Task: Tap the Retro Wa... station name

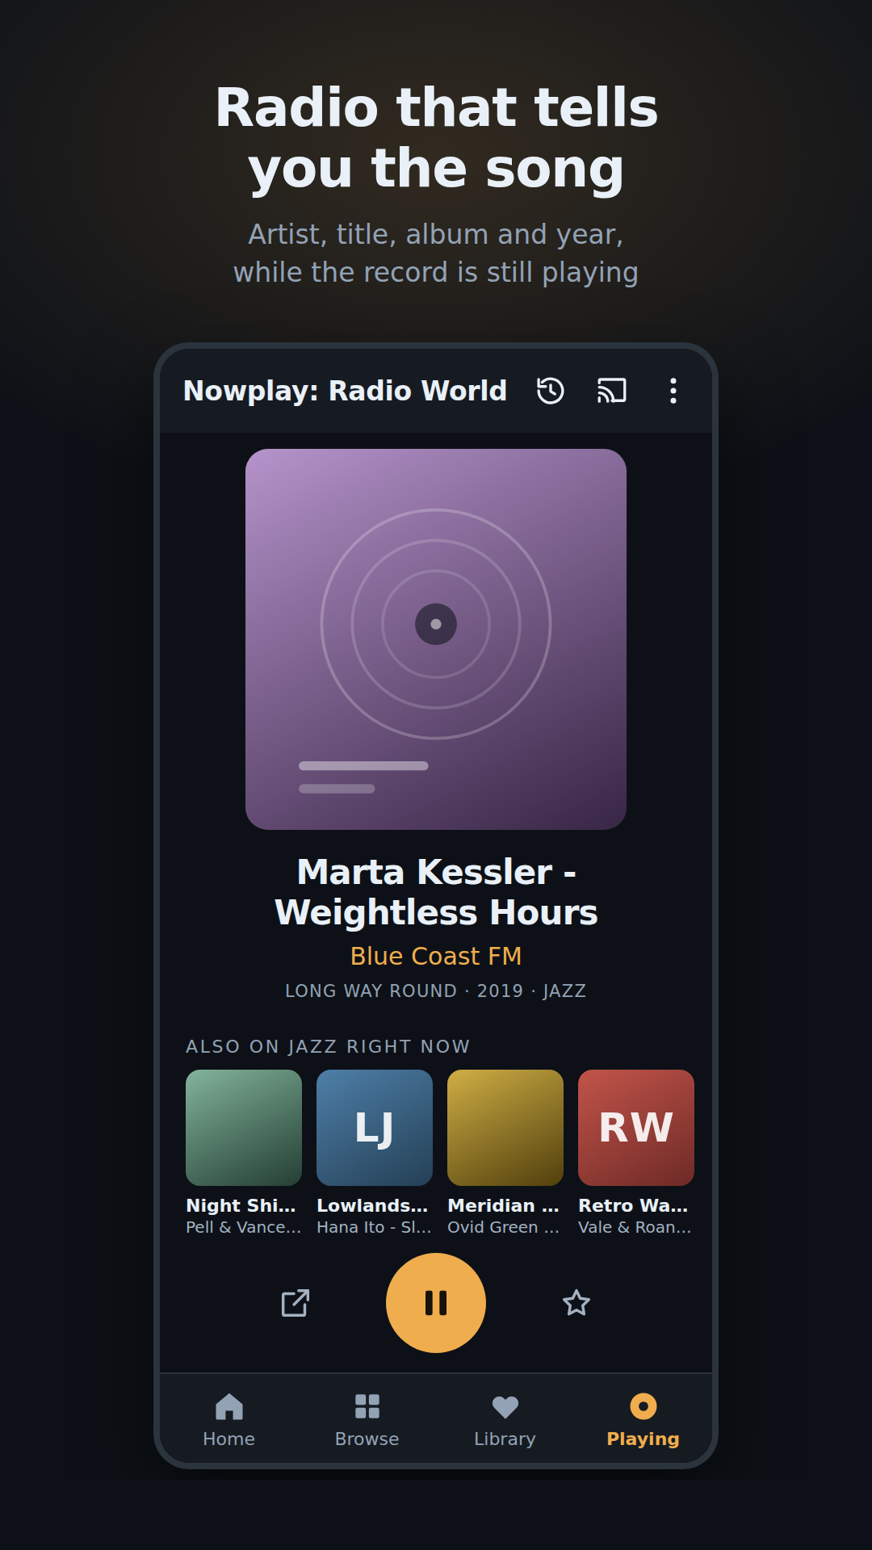Action: pos(634,1205)
